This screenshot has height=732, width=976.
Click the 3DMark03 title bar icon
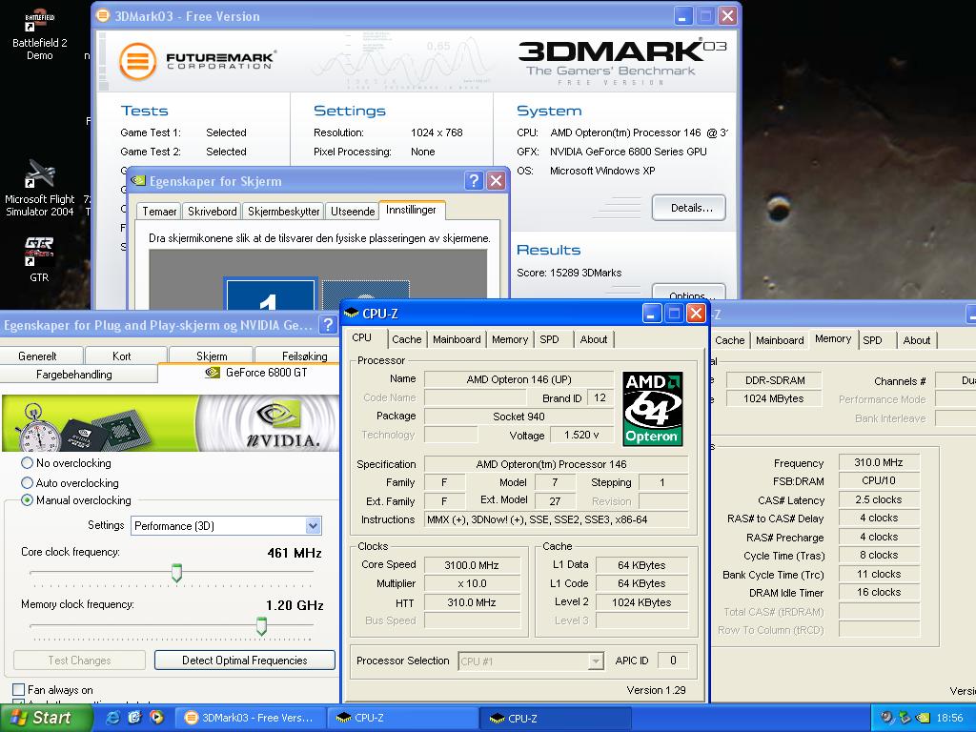click(103, 15)
